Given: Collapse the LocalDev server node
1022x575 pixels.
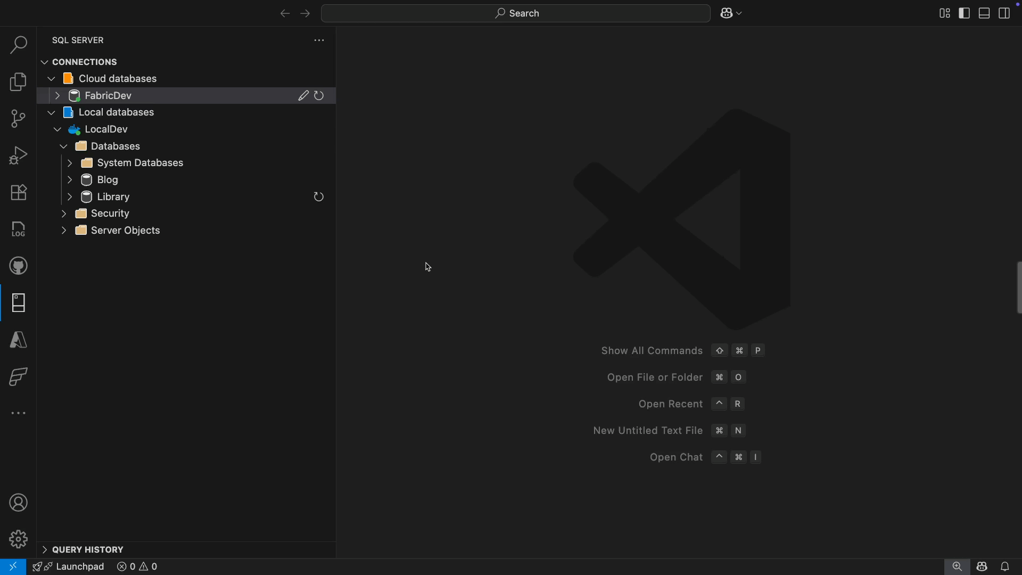Looking at the screenshot, I should tap(57, 129).
